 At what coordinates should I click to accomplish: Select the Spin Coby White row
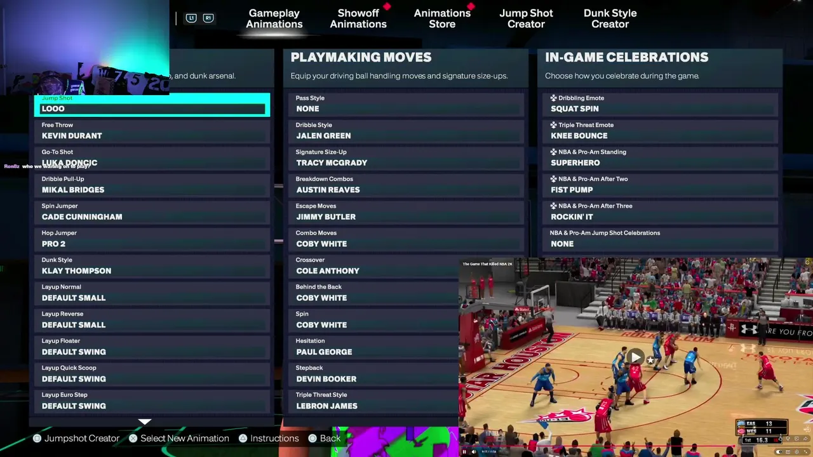tap(373, 320)
